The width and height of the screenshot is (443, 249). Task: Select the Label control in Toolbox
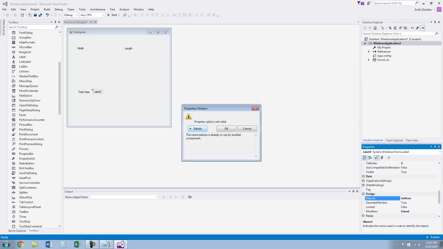(22, 57)
